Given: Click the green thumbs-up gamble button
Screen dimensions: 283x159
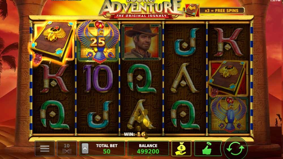Looking at the screenshot, I should pyautogui.click(x=208, y=148).
